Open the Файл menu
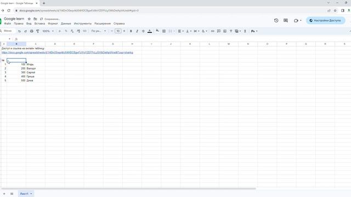 pos(7,24)
